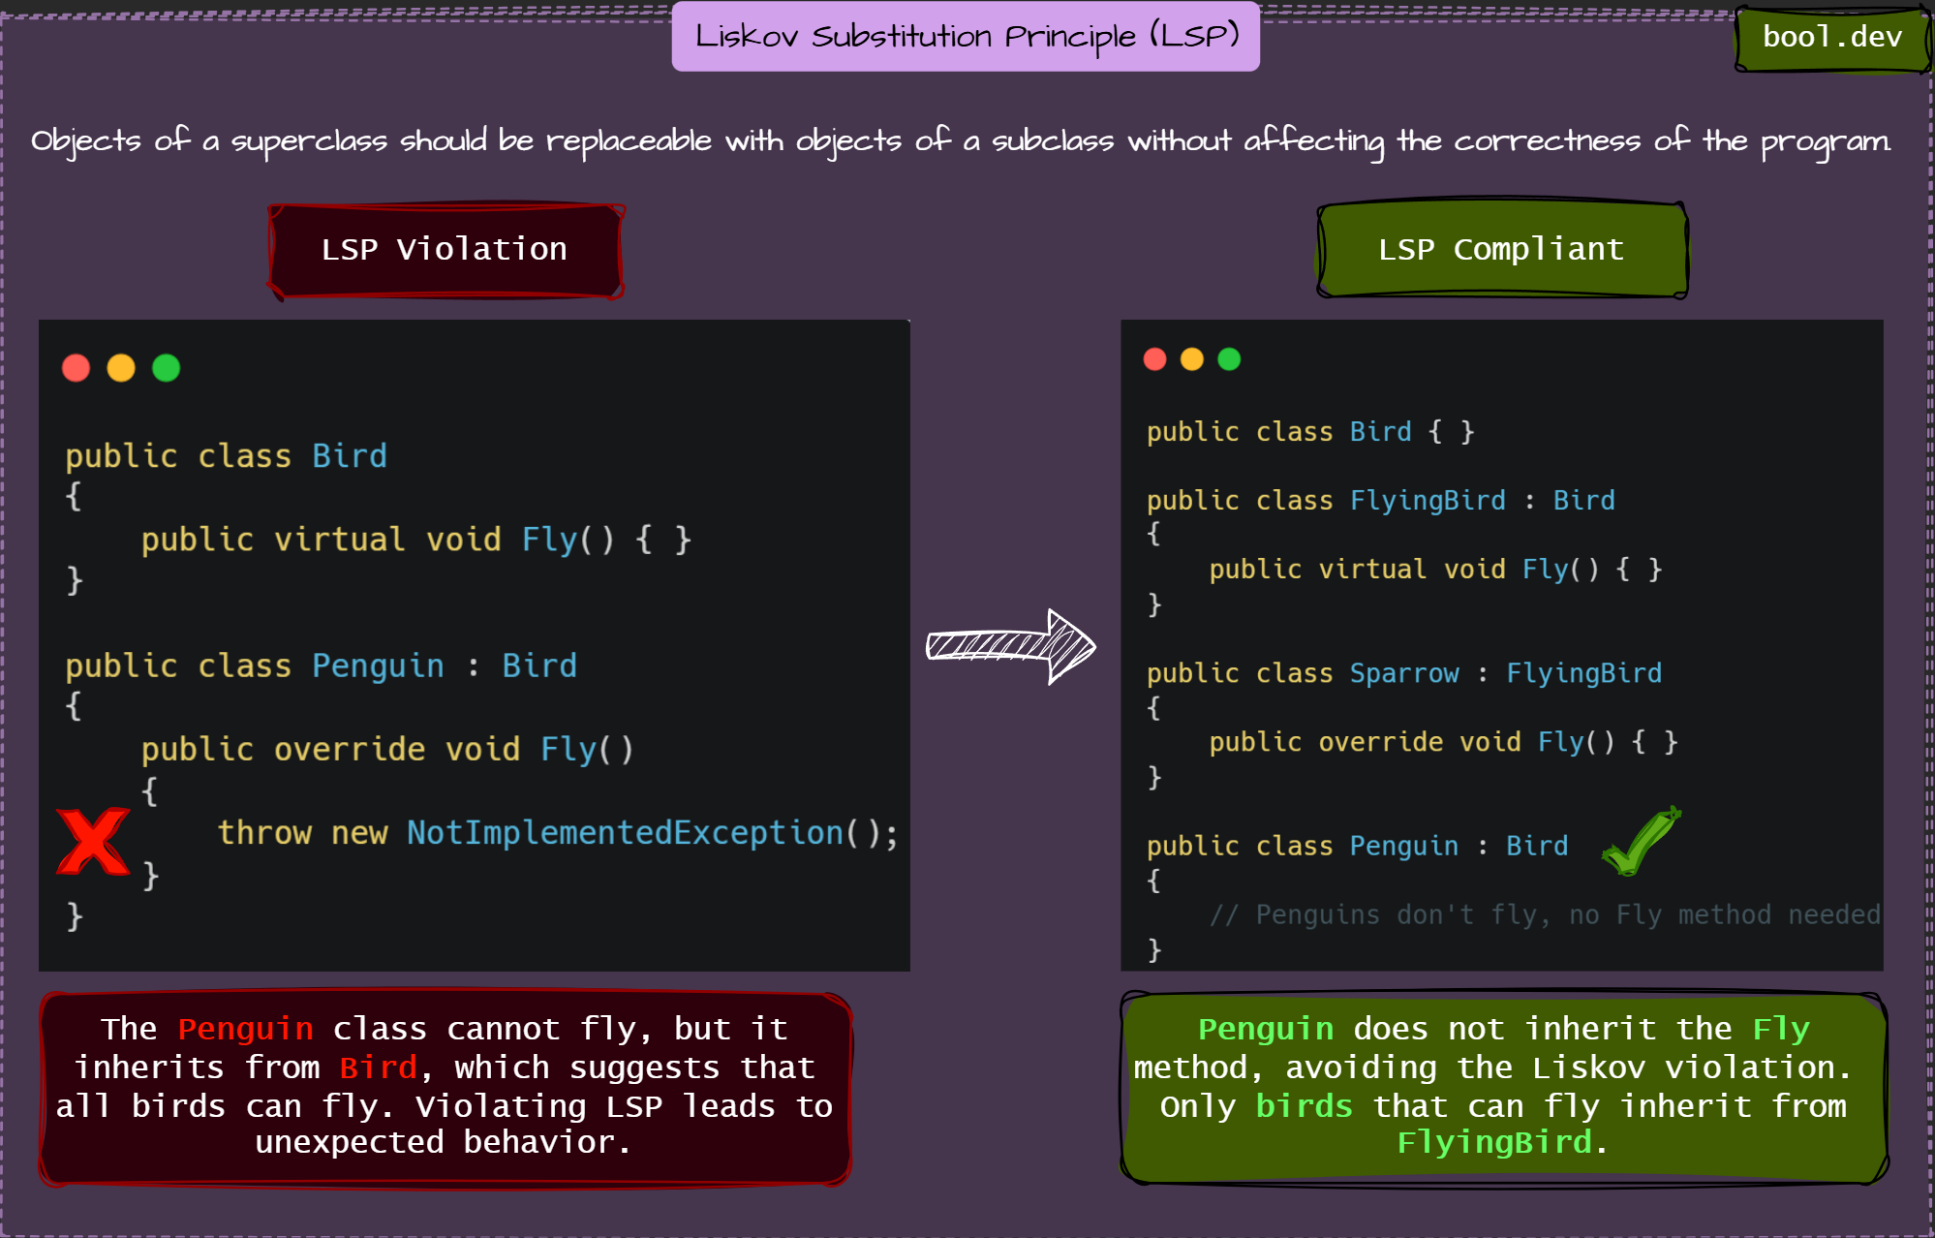This screenshot has height=1238, width=1935.
Task: Click the yellow dot in the left code window
Action: point(121,368)
